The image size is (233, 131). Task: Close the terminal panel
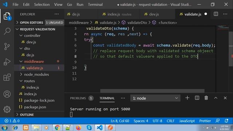point(225,98)
